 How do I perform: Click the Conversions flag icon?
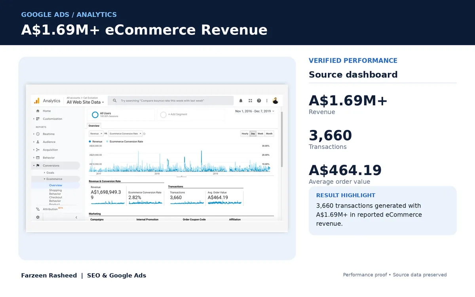38,166
